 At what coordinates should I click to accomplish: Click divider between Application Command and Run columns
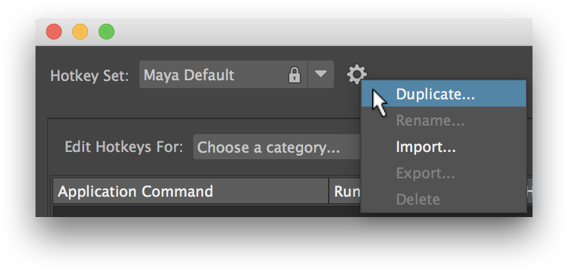pos(329,191)
